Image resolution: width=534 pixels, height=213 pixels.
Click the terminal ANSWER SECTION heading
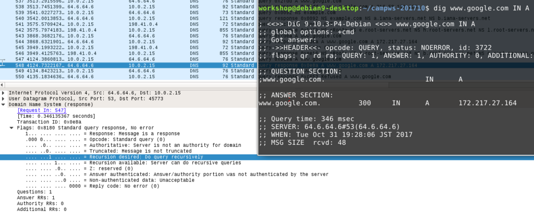click(296, 95)
